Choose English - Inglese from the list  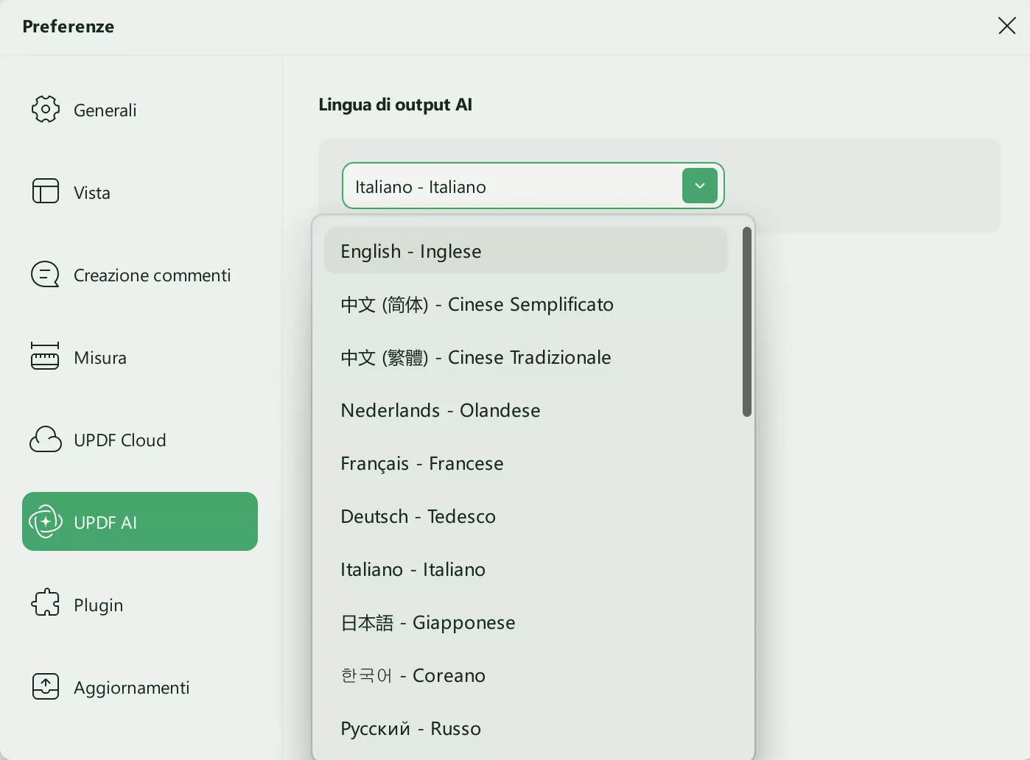526,250
